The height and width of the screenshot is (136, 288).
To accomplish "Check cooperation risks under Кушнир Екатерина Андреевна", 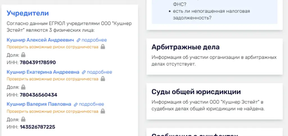I will tap(53, 79).
